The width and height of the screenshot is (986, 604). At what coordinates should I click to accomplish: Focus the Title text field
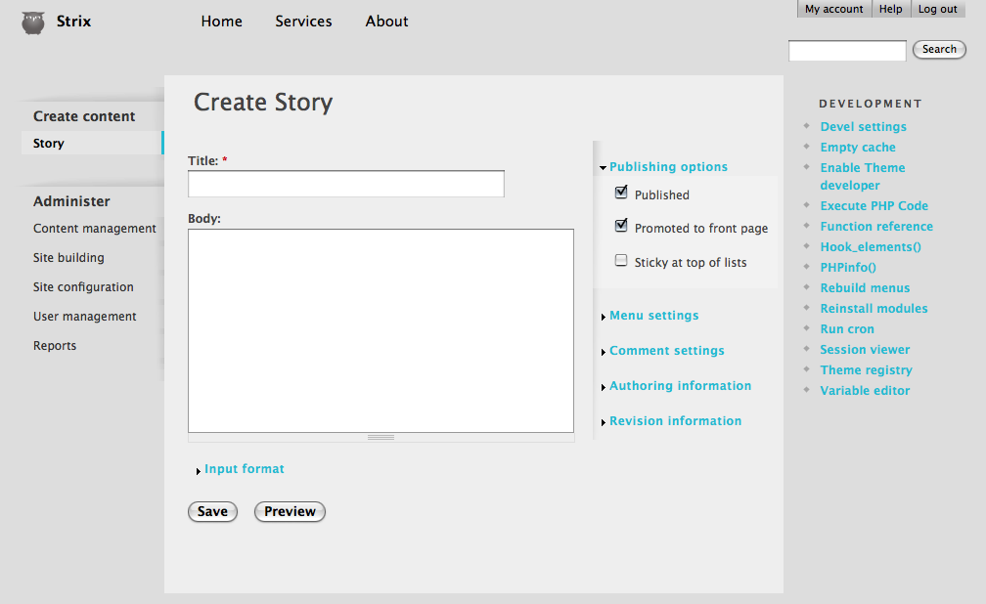pos(345,184)
